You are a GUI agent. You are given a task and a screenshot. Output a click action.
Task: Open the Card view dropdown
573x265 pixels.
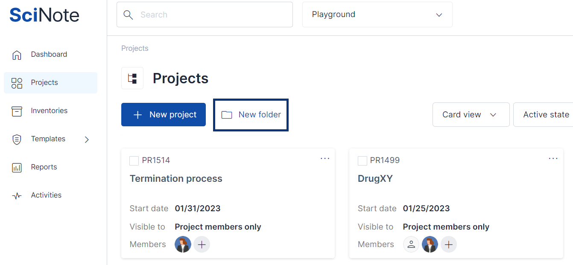[x=471, y=114]
